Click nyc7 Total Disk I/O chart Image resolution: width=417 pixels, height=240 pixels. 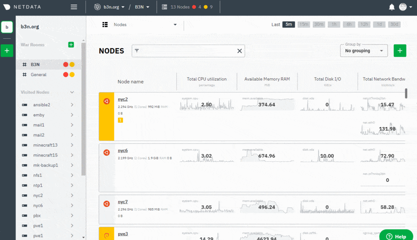[x=327, y=207]
